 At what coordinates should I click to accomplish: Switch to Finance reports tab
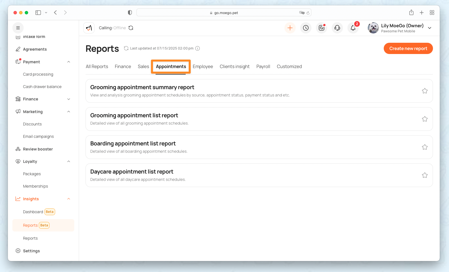pyautogui.click(x=123, y=66)
